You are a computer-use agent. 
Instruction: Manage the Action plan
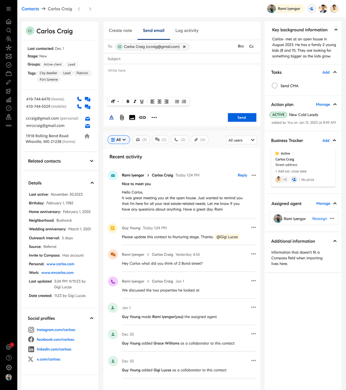(323, 104)
